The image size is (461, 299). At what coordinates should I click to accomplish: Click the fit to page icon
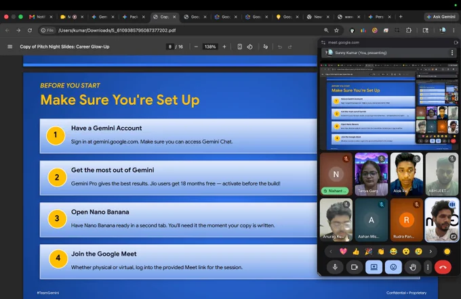(x=239, y=47)
